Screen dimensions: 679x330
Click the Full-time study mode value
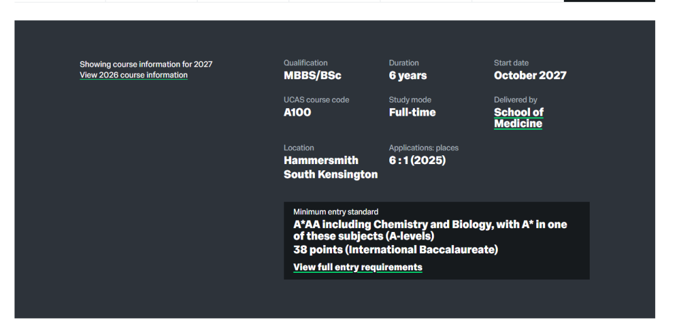tap(412, 113)
